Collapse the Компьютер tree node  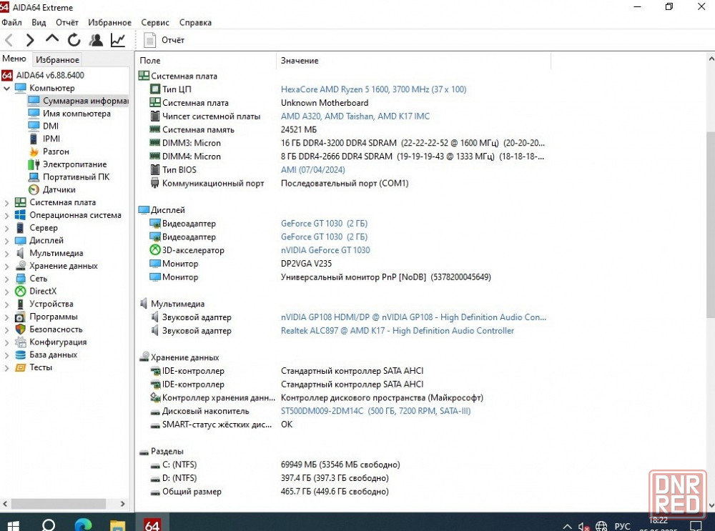pyautogui.click(x=6, y=88)
